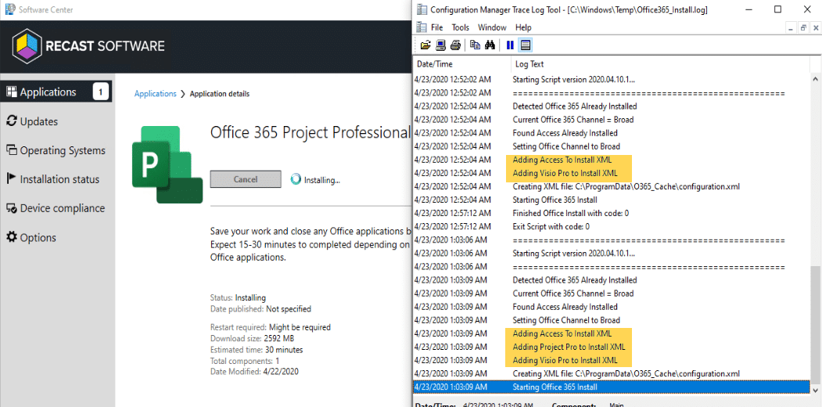This screenshot has height=407, width=822.
Task: Select Operating Systems in the sidebar
Action: tap(62, 150)
